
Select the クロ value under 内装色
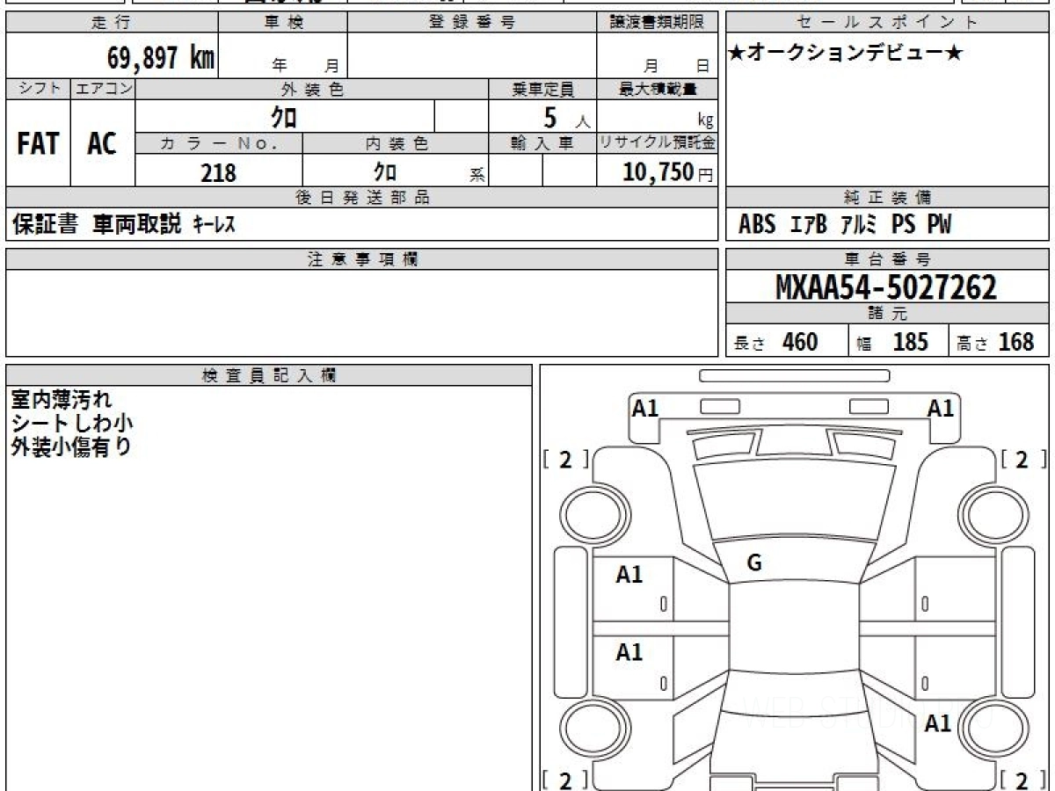coord(384,172)
